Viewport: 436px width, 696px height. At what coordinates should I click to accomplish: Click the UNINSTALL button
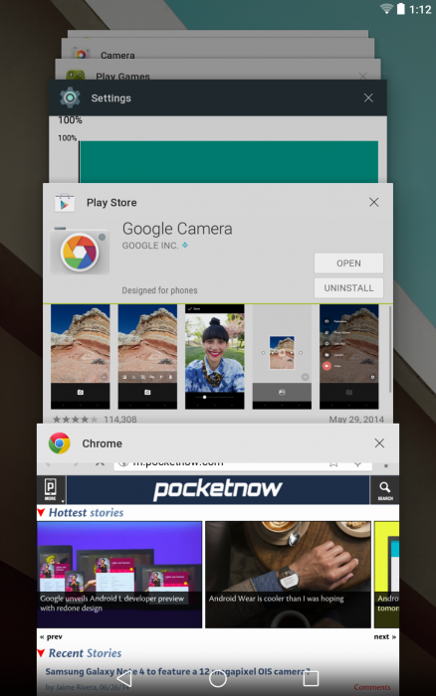tap(348, 288)
